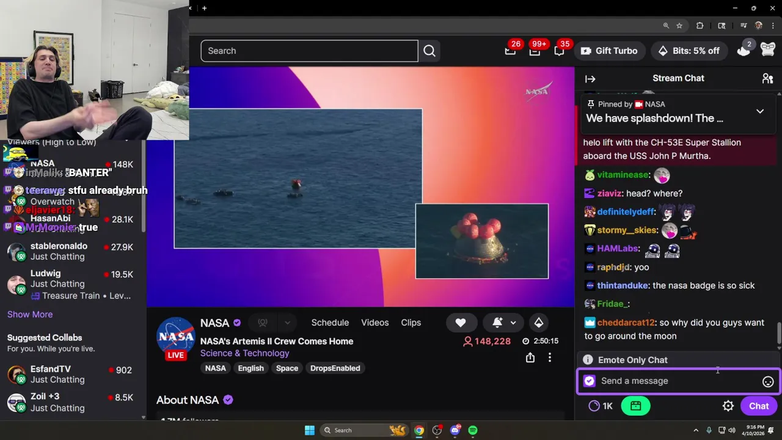
Task: Toggle follow heart for NASA
Action: (461, 323)
